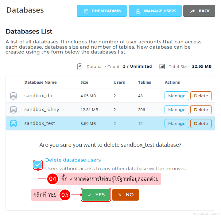Click the Manage Users person icon

(138, 11)
